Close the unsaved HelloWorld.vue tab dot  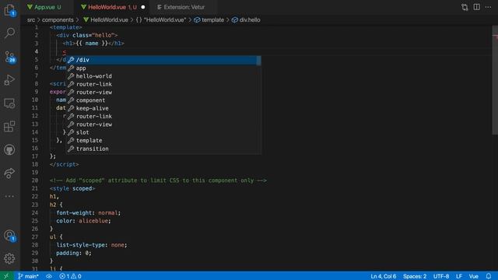(143, 7)
